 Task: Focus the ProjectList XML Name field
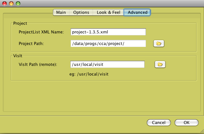click(108, 32)
